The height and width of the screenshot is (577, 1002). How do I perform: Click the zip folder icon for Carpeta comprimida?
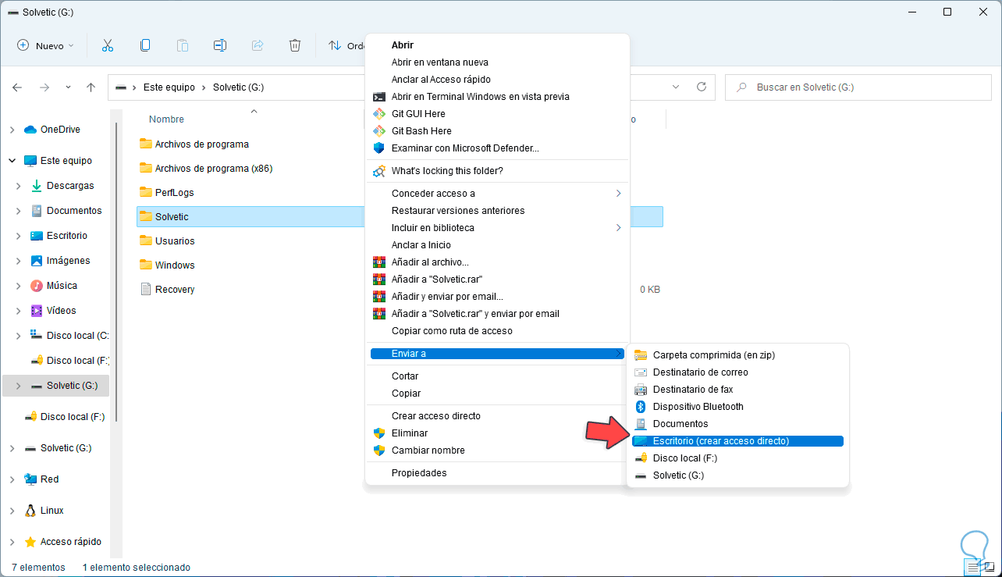(x=641, y=355)
